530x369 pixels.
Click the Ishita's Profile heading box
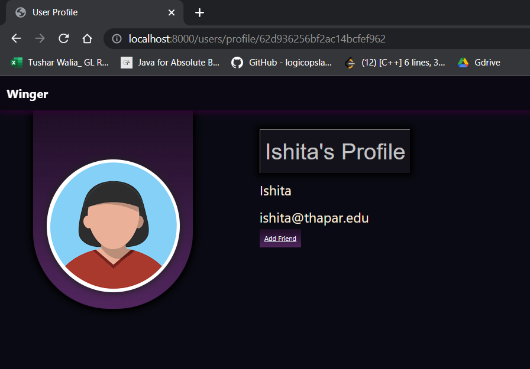click(x=335, y=151)
